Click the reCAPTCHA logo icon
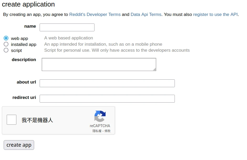The height and width of the screenshot is (160, 247). (x=100, y=116)
